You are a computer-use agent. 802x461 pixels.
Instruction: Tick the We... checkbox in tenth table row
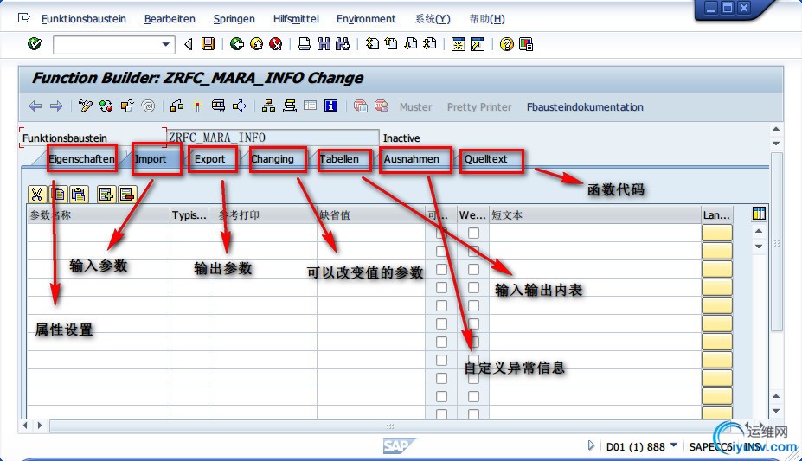point(473,397)
